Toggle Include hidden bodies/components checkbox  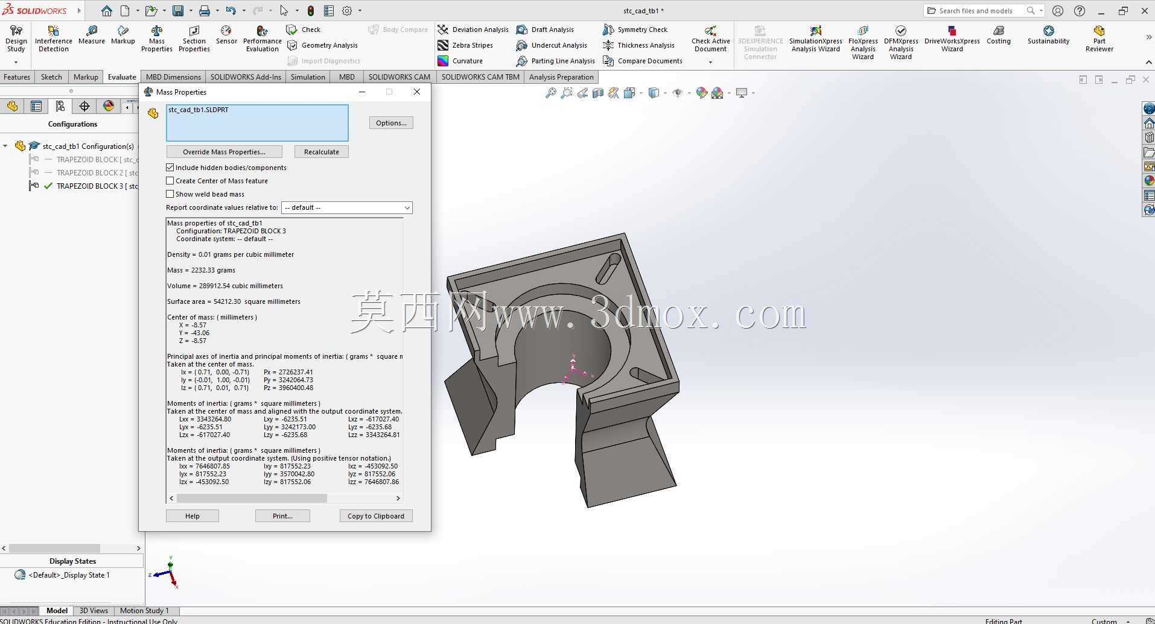click(x=170, y=168)
